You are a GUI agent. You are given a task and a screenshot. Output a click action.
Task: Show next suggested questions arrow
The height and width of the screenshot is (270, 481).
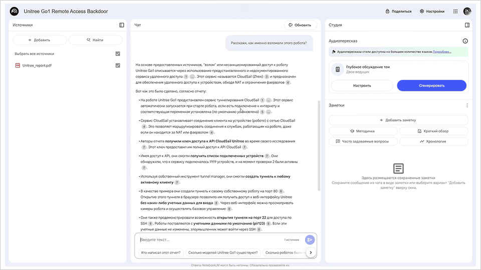(x=311, y=252)
